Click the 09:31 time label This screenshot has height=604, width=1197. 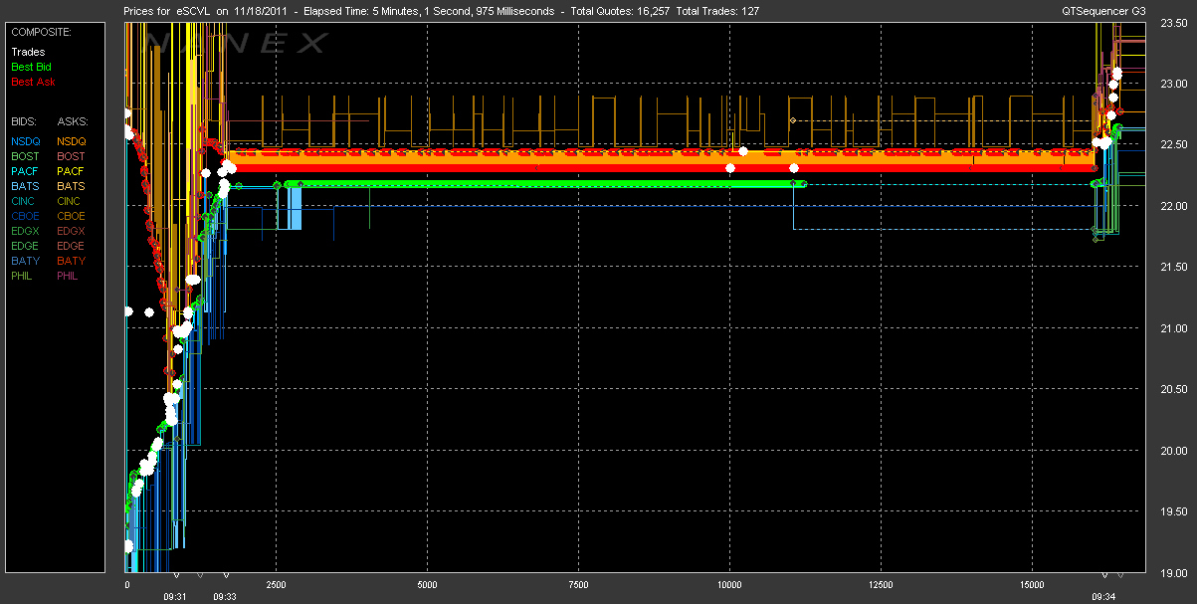coord(175,597)
